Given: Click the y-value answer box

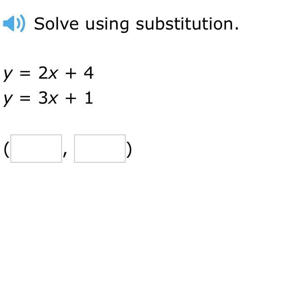Looking at the screenshot, I should coord(100,149).
